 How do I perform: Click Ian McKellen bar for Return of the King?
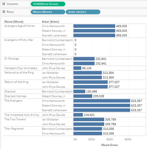point(91,82)
